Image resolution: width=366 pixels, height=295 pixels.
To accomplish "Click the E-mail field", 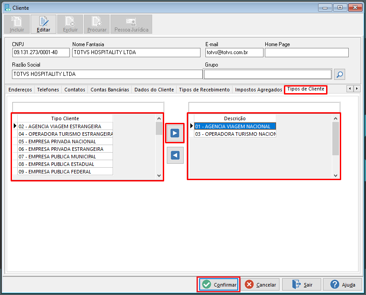I will [x=234, y=52].
